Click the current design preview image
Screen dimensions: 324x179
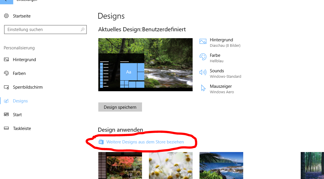[145, 65]
